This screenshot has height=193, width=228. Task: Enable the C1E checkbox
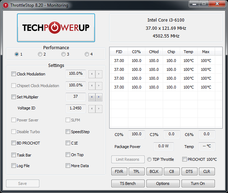click(68, 143)
